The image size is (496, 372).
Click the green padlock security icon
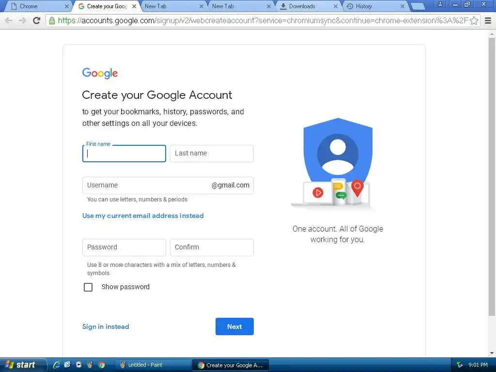pos(52,21)
